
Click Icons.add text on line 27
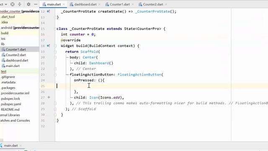click(x=110, y=97)
